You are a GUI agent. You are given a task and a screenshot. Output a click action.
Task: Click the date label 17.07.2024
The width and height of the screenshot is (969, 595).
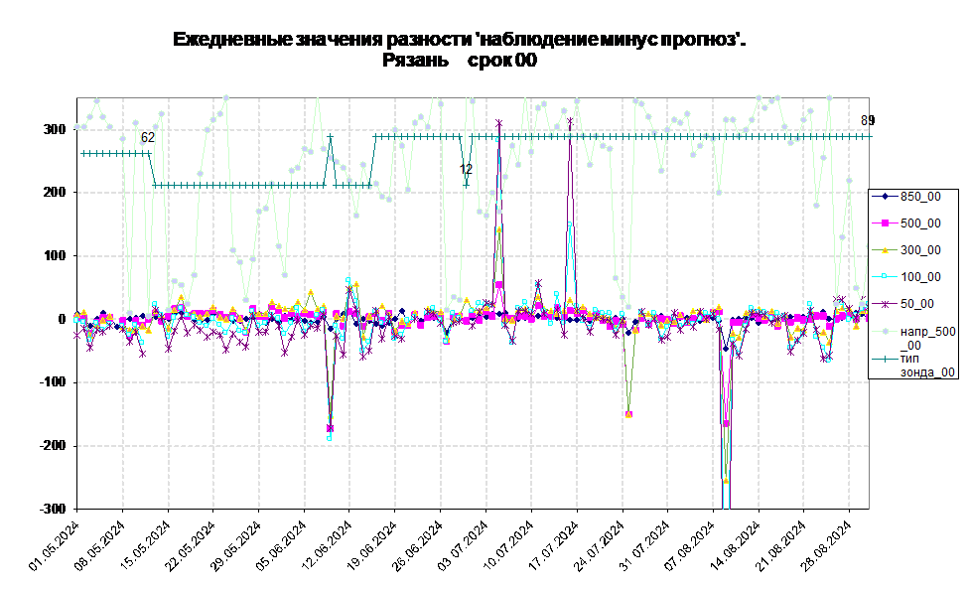(x=554, y=546)
